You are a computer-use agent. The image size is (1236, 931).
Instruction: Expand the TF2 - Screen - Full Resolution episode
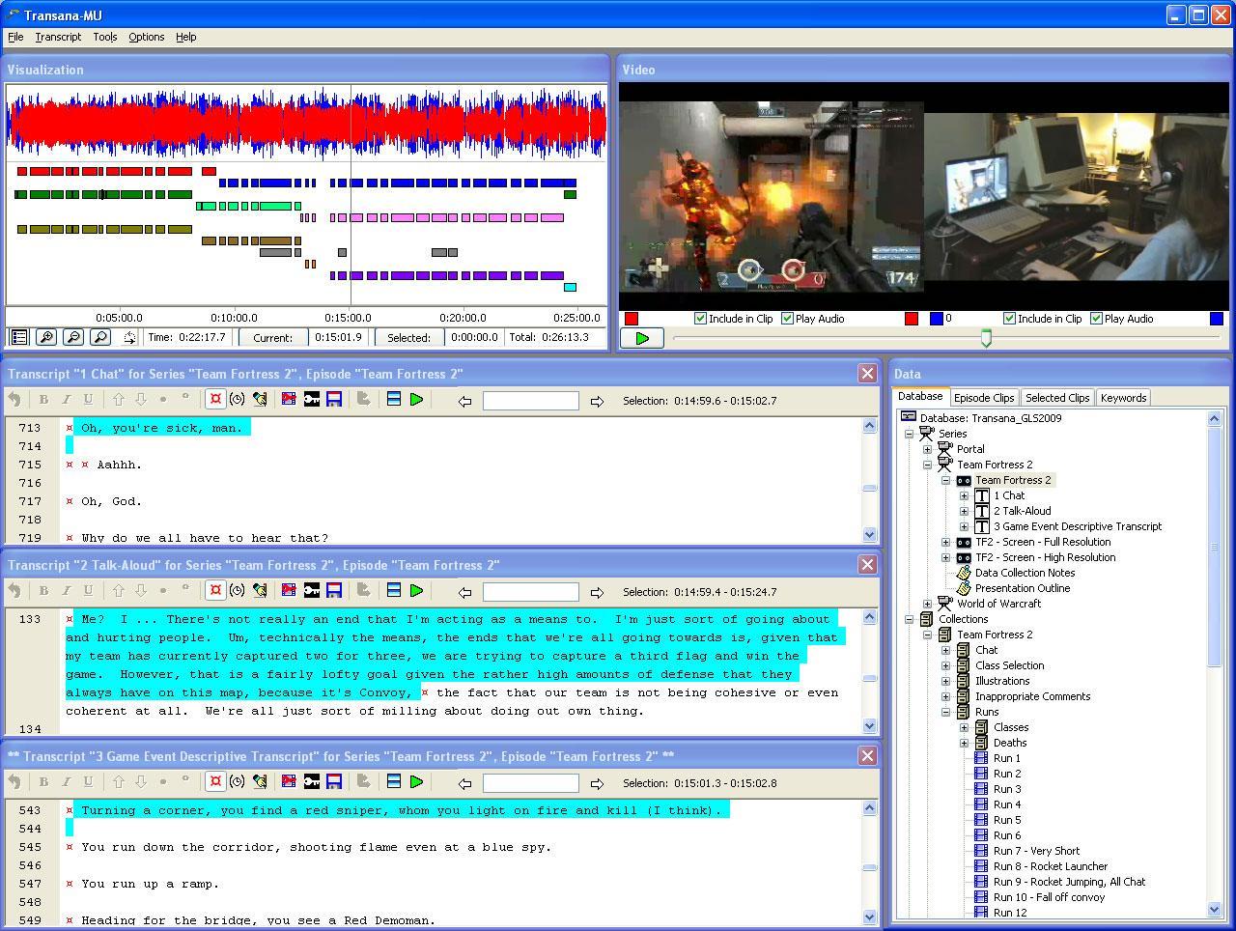tap(945, 542)
